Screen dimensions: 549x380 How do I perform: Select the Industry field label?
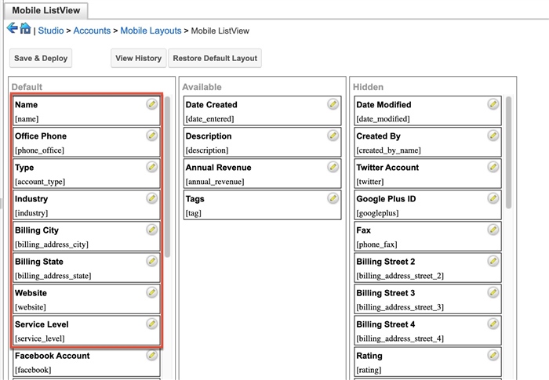tap(31, 199)
